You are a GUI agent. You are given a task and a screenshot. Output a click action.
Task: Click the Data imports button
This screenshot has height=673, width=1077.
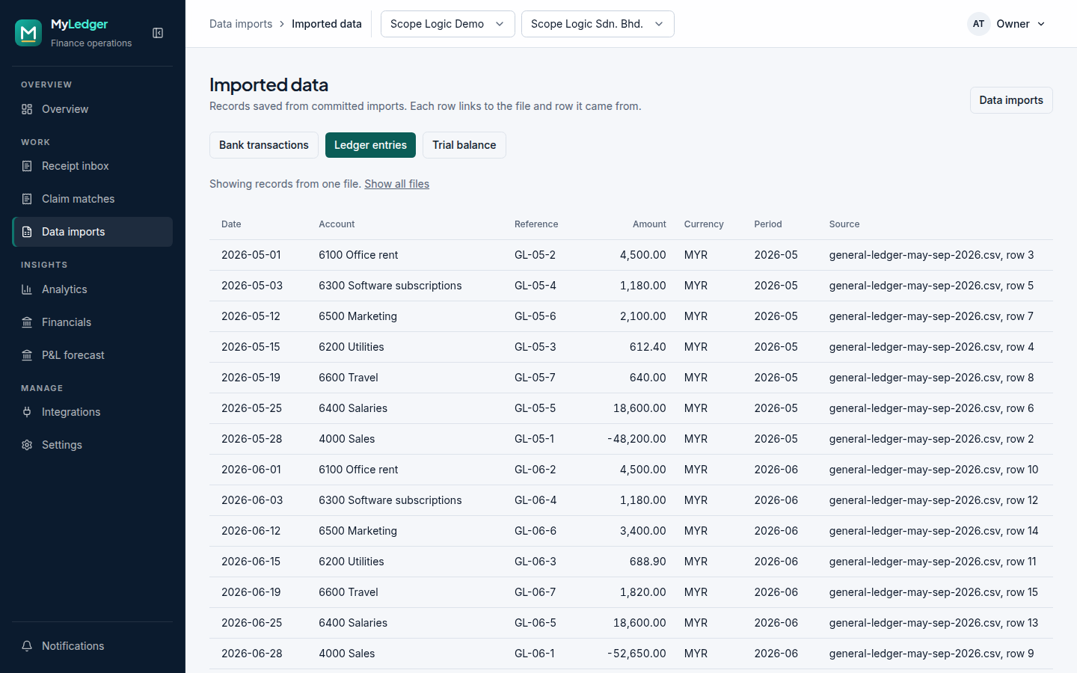click(1011, 100)
